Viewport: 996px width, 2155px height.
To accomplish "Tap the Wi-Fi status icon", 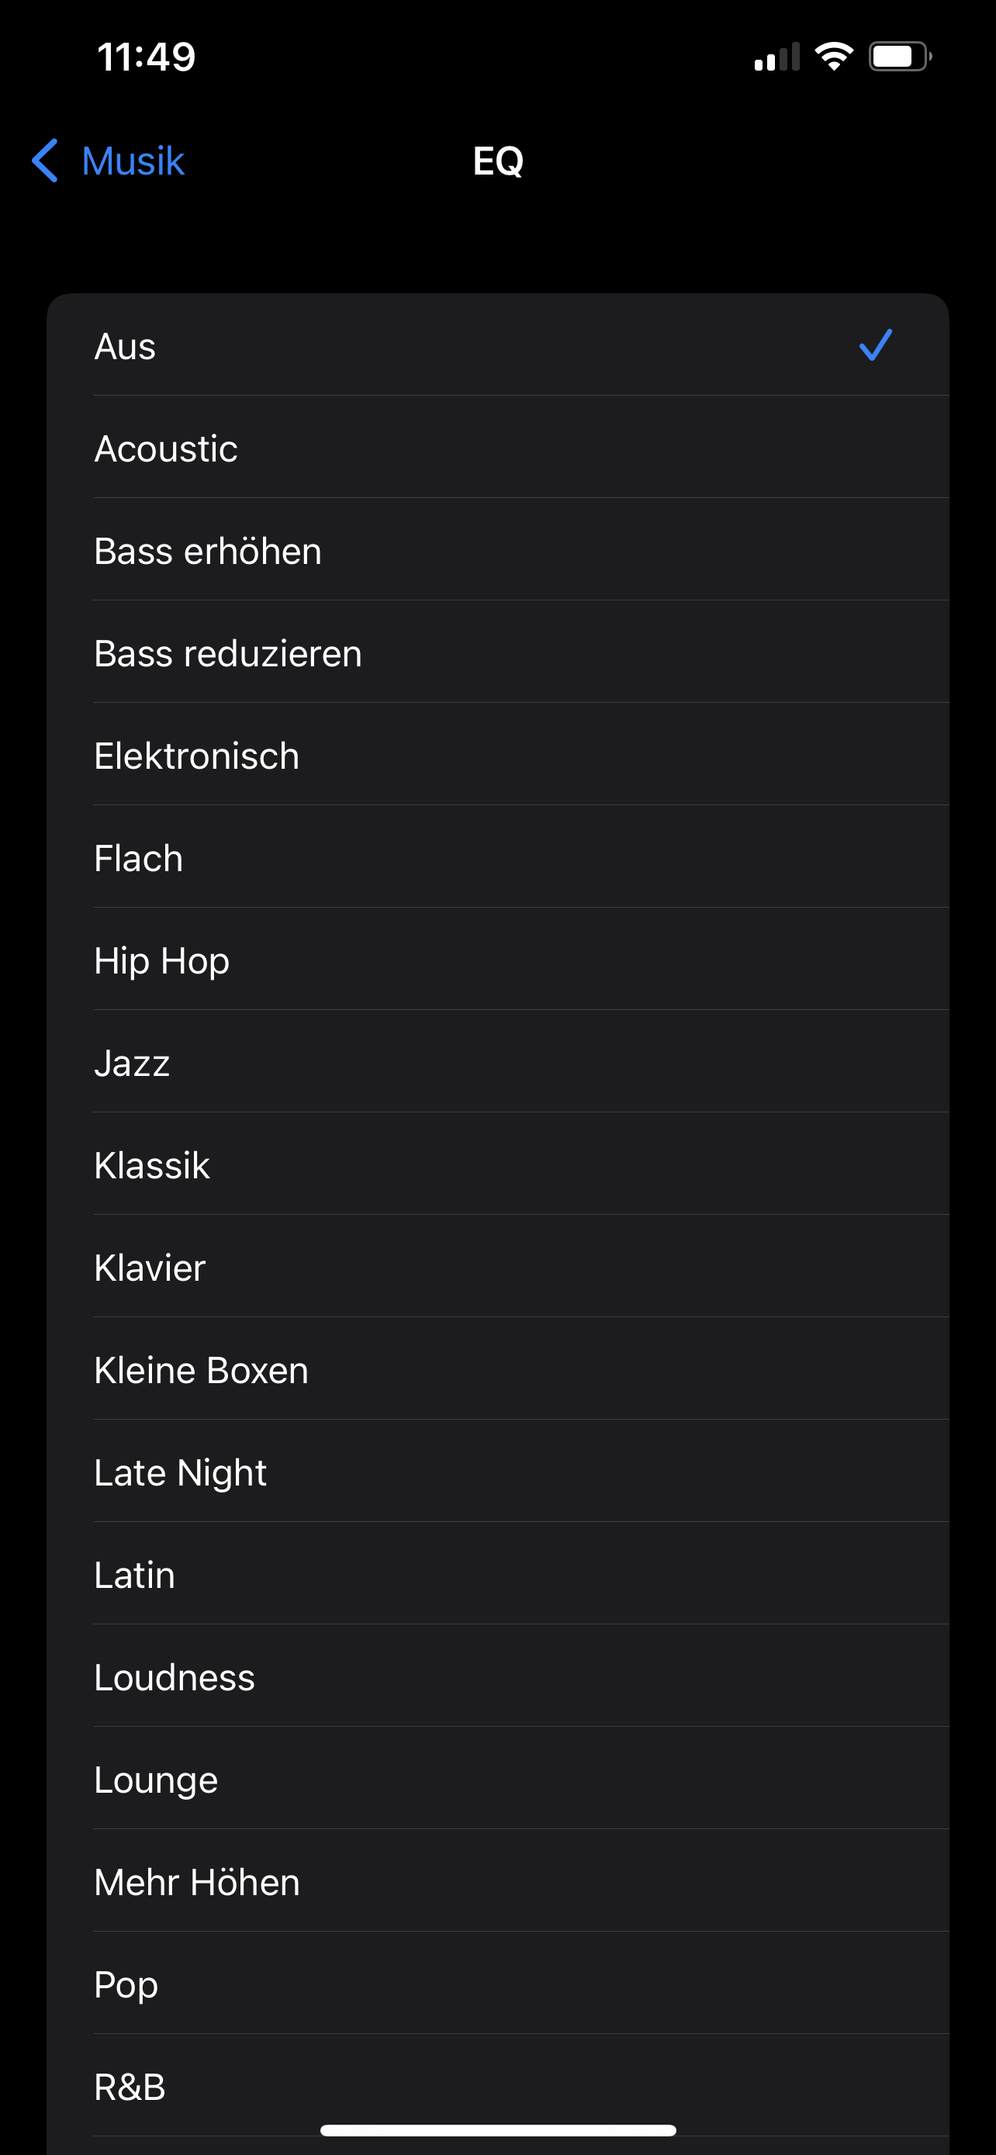I will point(833,57).
